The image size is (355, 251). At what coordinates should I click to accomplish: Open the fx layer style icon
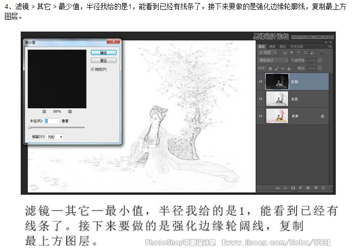point(285,188)
